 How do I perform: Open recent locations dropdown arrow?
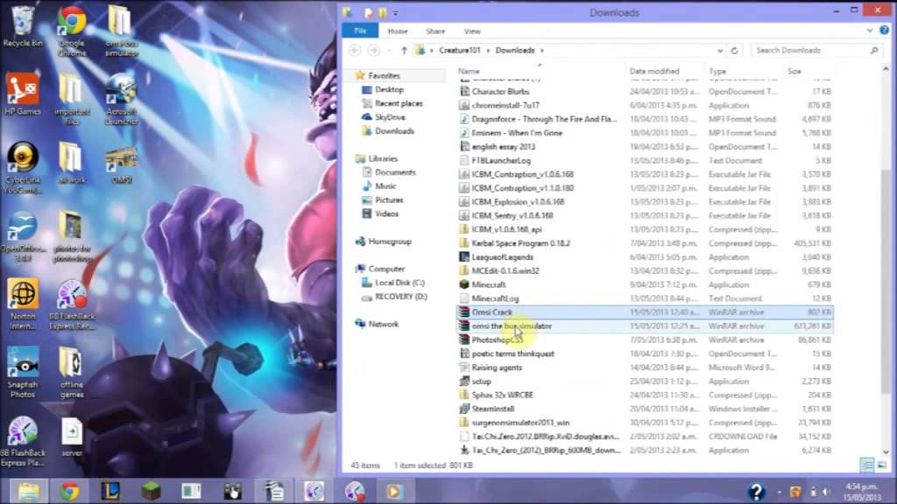pos(389,50)
